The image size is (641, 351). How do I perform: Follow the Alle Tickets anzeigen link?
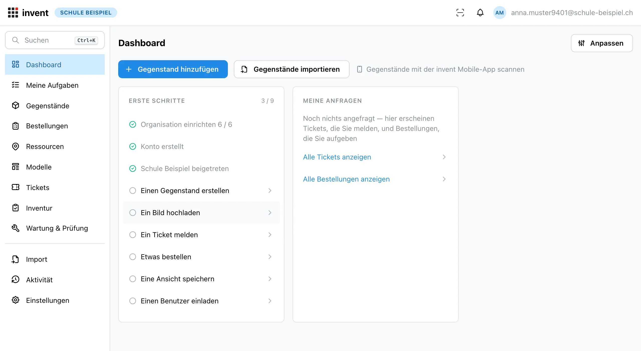(x=337, y=157)
